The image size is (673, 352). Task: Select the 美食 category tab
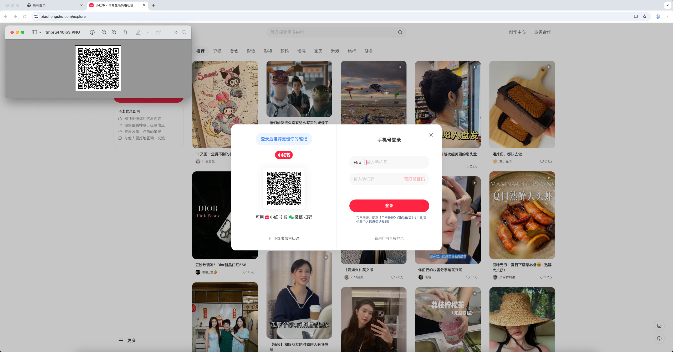(234, 51)
